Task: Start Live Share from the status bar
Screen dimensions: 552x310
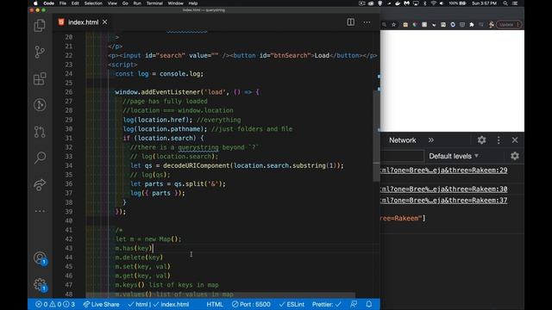Action: [x=102, y=304]
